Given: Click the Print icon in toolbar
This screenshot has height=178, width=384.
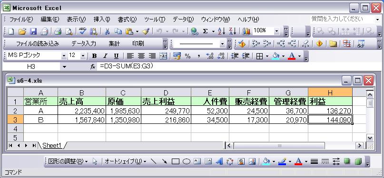Looking at the screenshot, I should (x=58, y=31).
